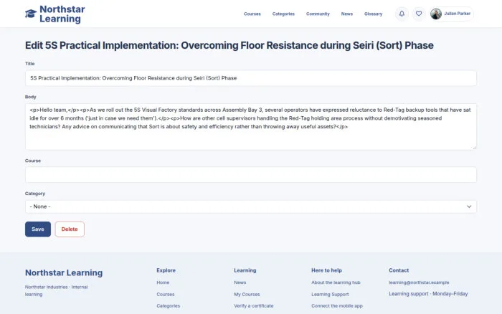Go to Courses in top navigation
The width and height of the screenshot is (502, 314).
point(252,14)
